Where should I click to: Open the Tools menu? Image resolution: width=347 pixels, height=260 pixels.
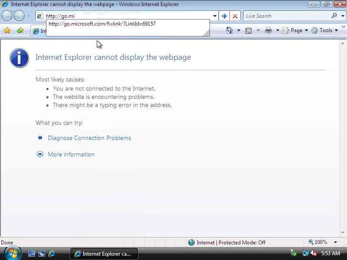[325, 30]
